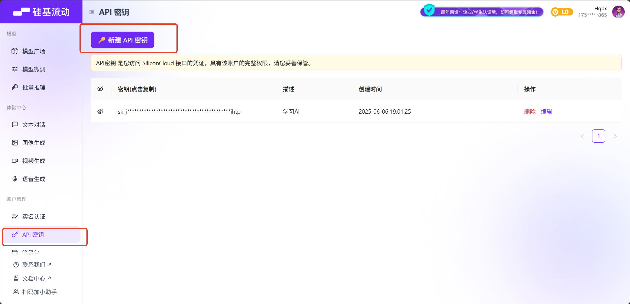Viewport: 630px width, 304px height.
Task: Toggle visibility of all keys via header eye icon
Action: tap(100, 88)
